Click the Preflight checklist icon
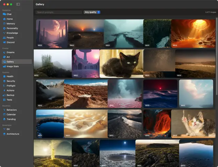Screen dimensions: 218x167 pos(4,86)
